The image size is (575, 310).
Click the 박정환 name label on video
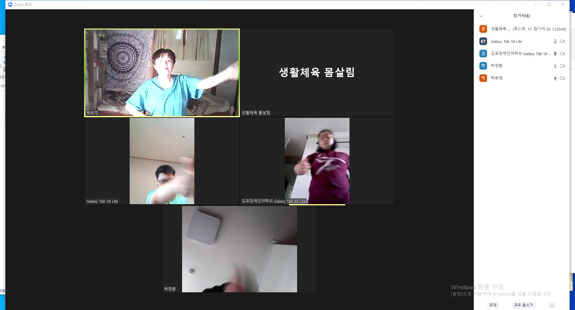pyautogui.click(x=170, y=289)
